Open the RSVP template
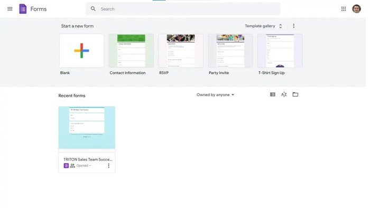Image resolution: width=370 pixels, height=208 pixels. point(181,51)
